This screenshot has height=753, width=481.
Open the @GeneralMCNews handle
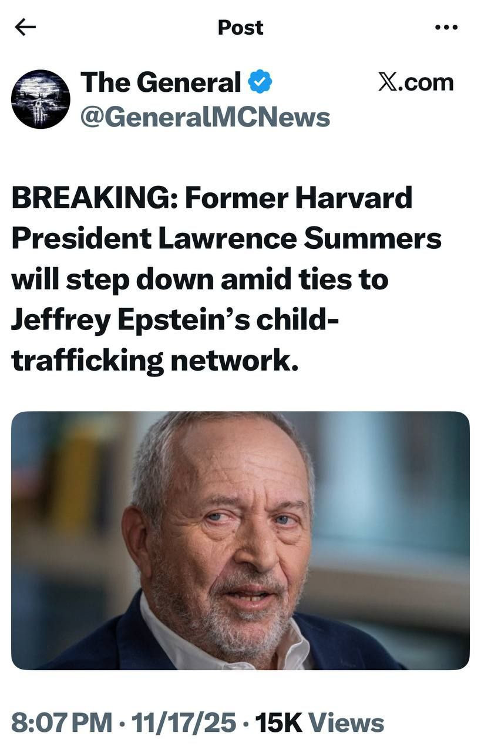pyautogui.click(x=204, y=118)
